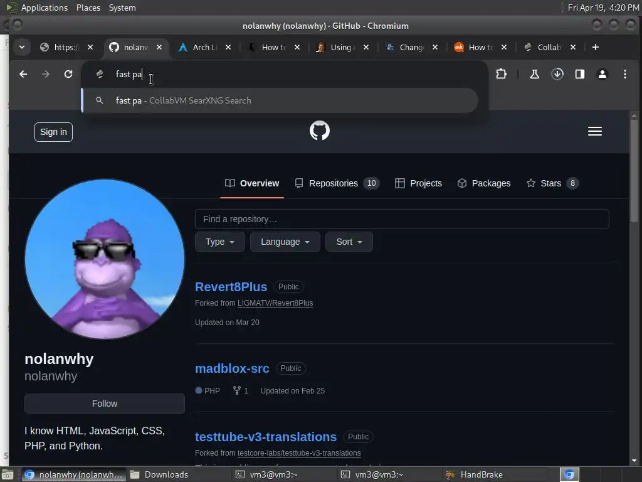Click the Find a repository search field

pyautogui.click(x=402, y=219)
